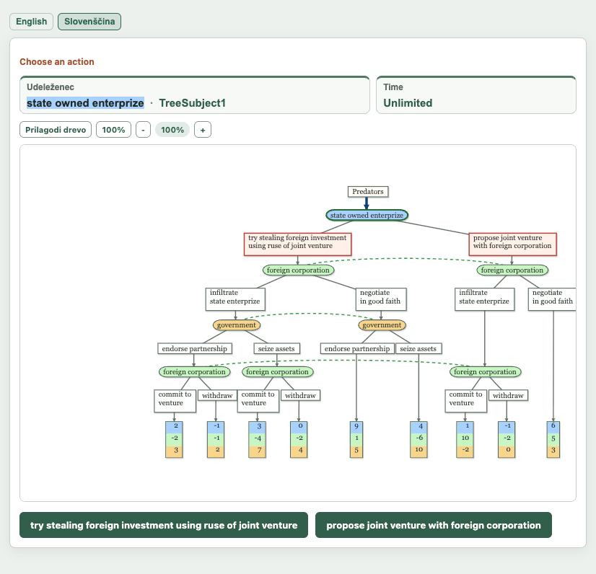Click the TreeSubject1 participant name
596x574 pixels.
tap(193, 103)
